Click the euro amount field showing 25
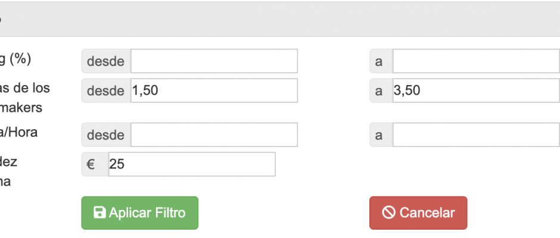This screenshot has width=560, height=238. (192, 165)
